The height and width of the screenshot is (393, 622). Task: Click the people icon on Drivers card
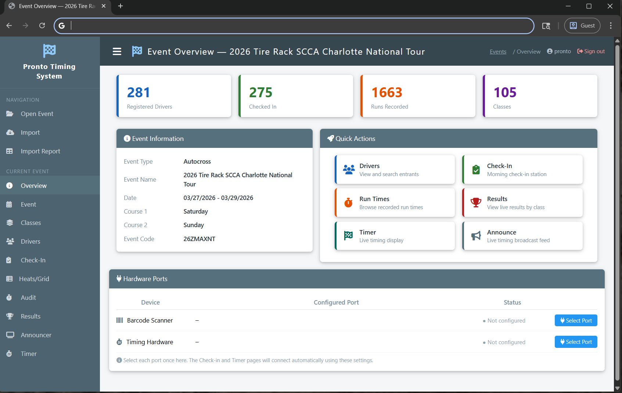pyautogui.click(x=348, y=170)
